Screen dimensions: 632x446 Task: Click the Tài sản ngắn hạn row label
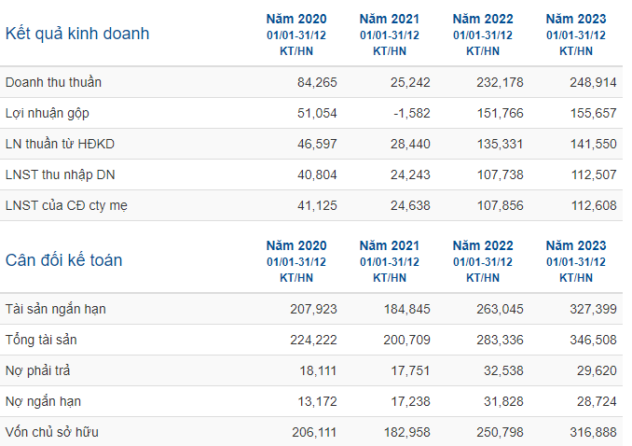click(56, 309)
